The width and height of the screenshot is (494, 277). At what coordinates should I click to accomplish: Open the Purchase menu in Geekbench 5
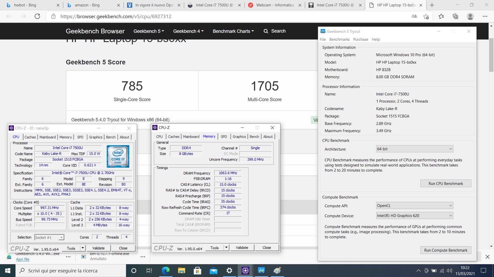point(360,39)
